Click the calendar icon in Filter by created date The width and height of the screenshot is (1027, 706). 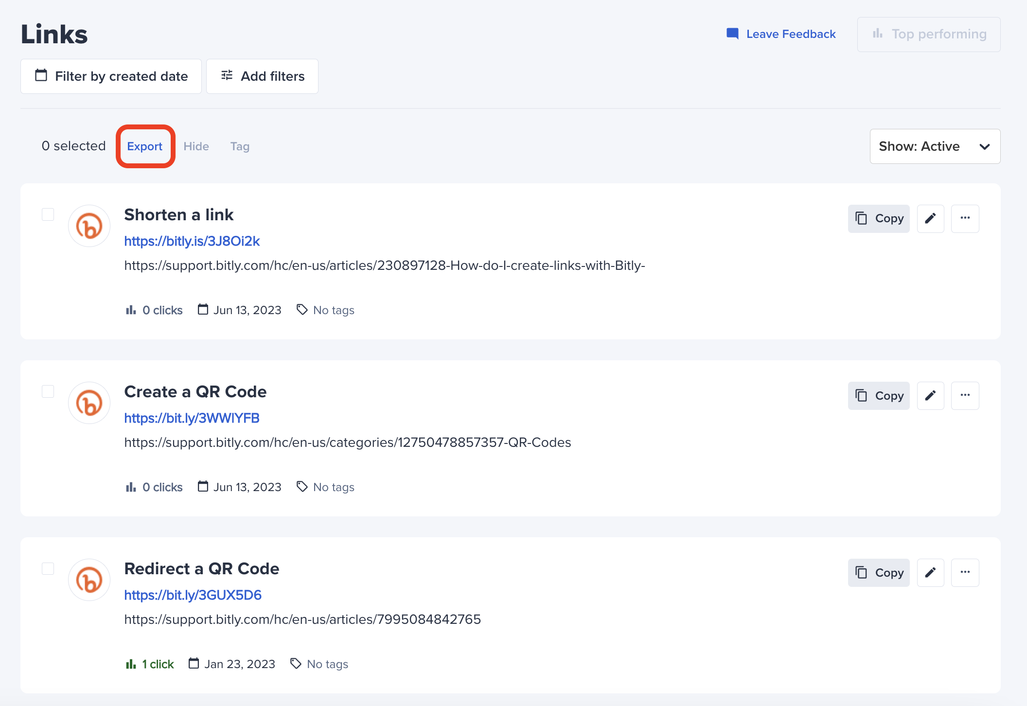pyautogui.click(x=41, y=75)
